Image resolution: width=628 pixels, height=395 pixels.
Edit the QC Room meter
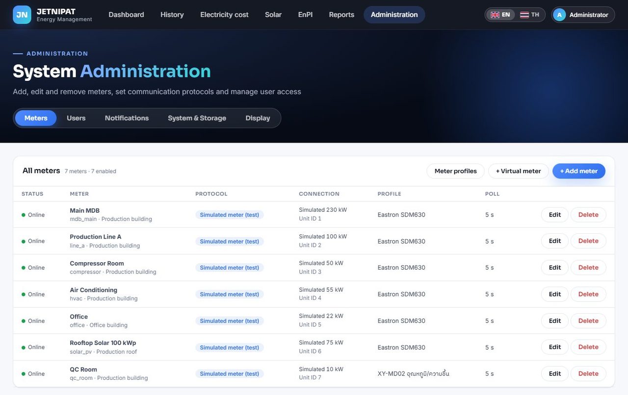pyautogui.click(x=555, y=373)
